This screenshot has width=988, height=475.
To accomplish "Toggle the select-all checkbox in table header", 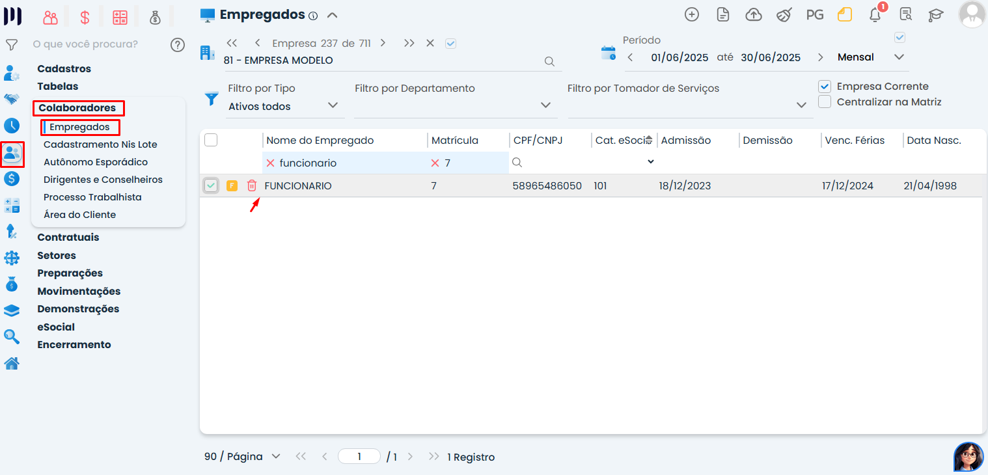I will pyautogui.click(x=211, y=140).
